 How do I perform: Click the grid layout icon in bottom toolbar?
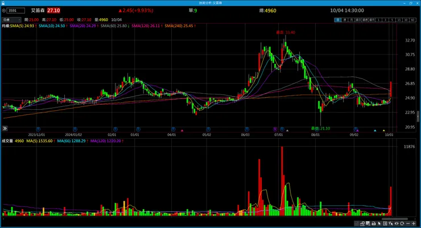tap(385, 223)
